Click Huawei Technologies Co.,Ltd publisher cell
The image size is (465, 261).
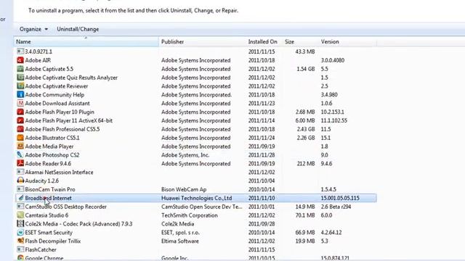click(197, 198)
